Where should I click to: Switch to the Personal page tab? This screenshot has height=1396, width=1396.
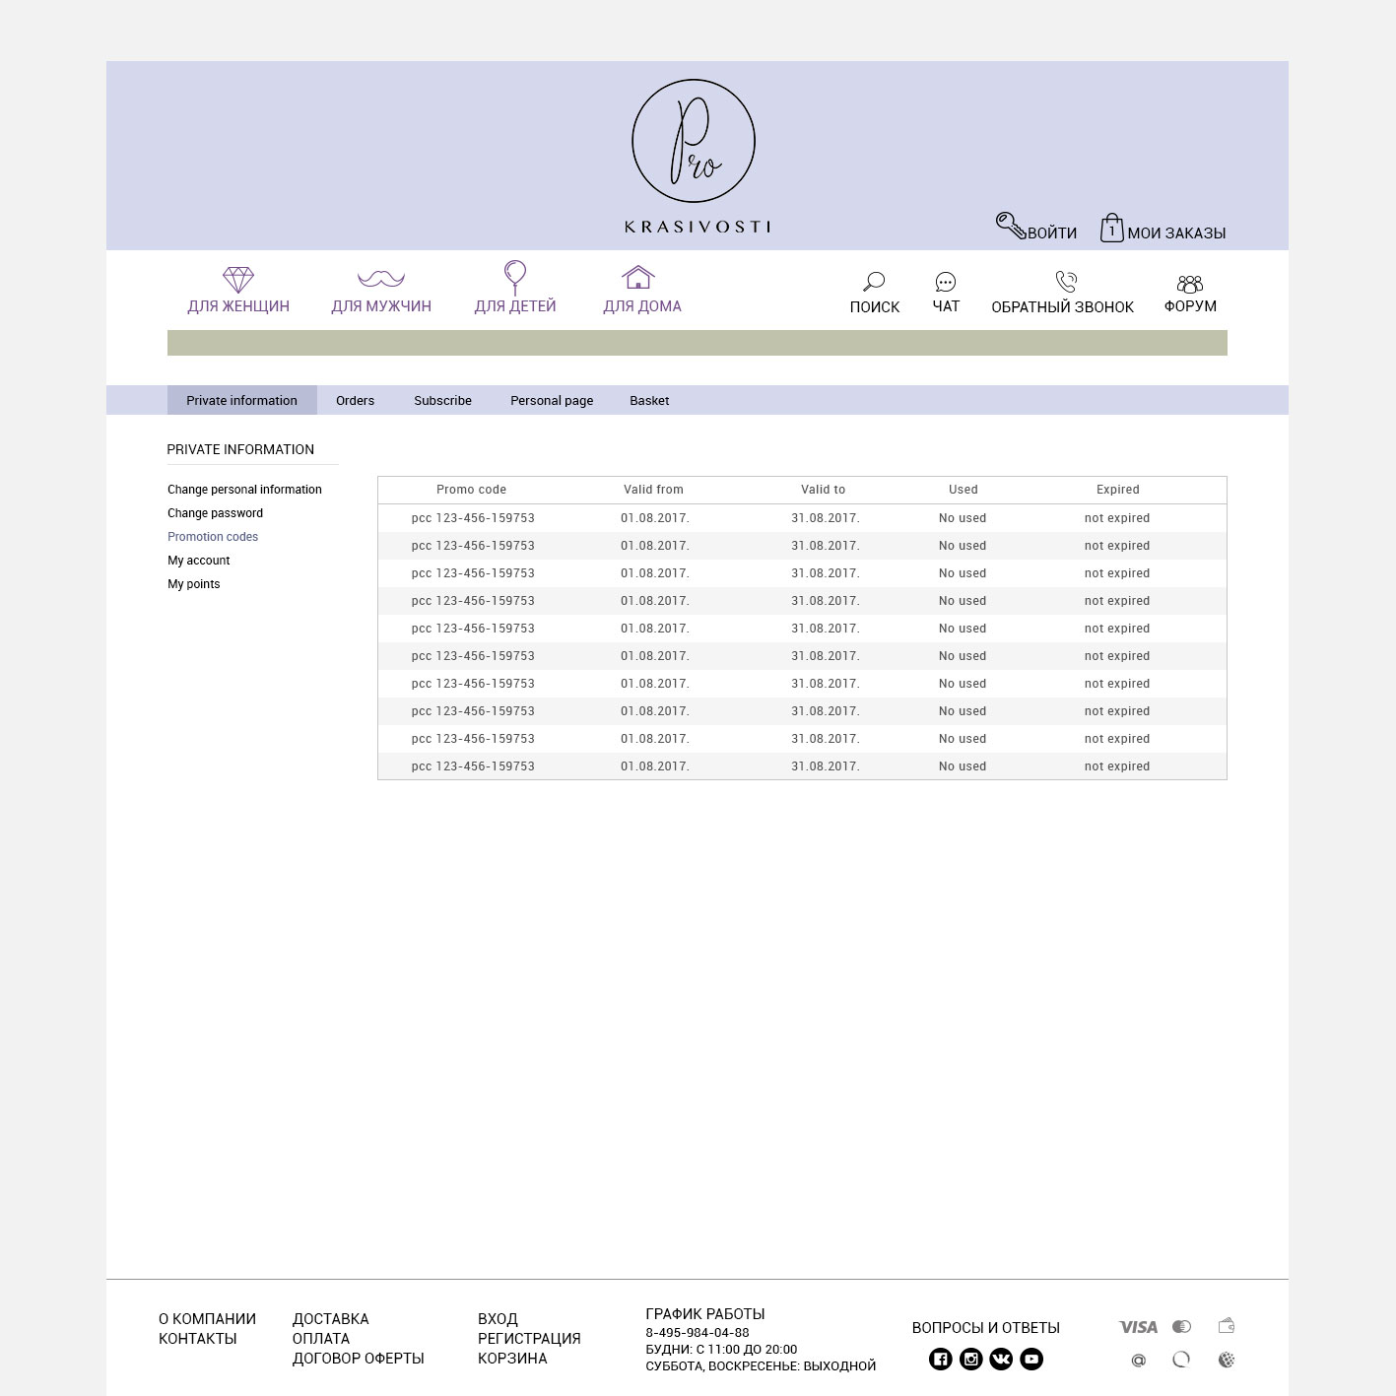(x=552, y=400)
